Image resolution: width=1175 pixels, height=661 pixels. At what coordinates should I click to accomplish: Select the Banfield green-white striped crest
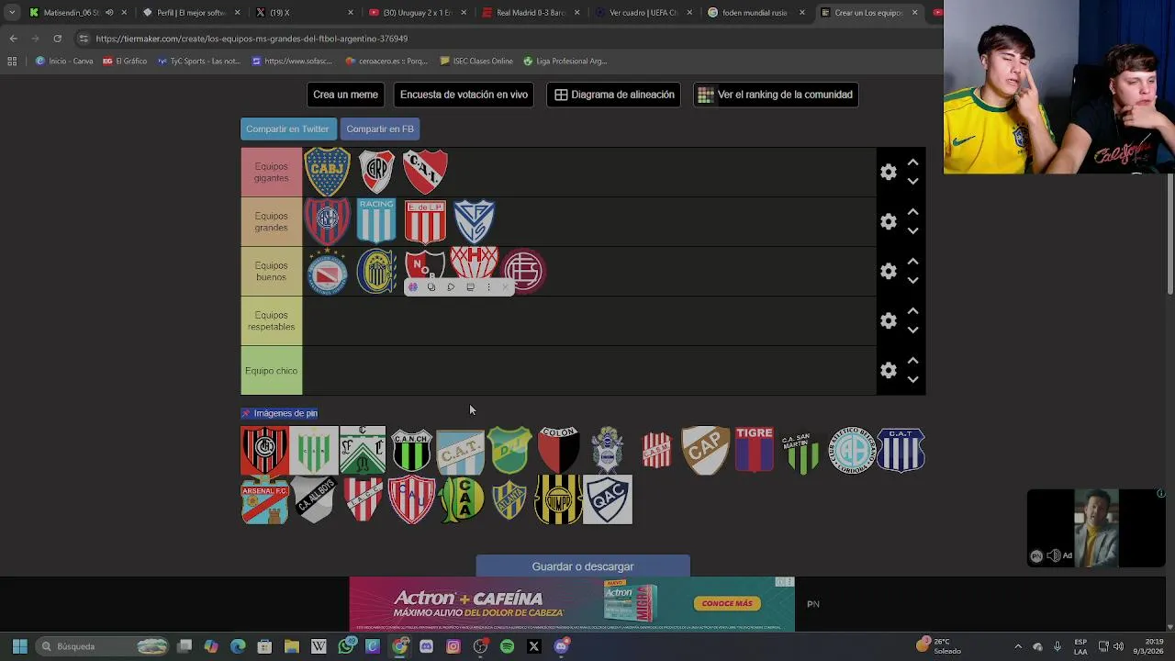point(314,450)
